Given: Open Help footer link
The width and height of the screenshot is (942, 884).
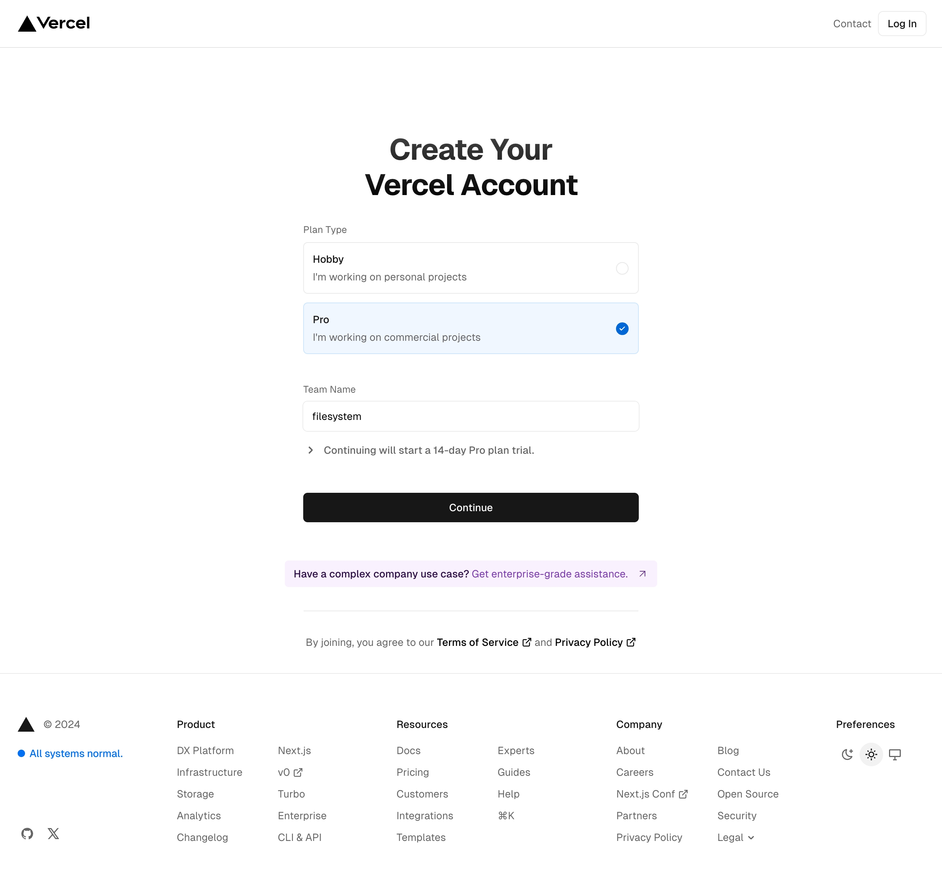Looking at the screenshot, I should (509, 794).
